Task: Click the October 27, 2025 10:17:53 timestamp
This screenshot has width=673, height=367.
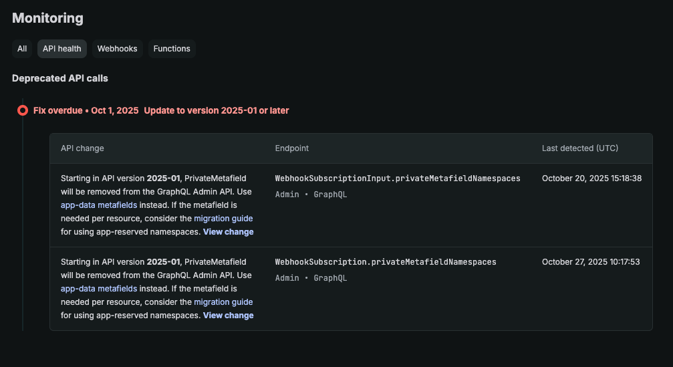Action: tap(591, 262)
